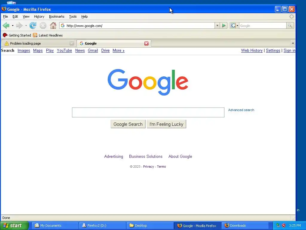Viewport: 306px width, 230px height.
Task: Click inside the Google search text field
Action: point(148,113)
